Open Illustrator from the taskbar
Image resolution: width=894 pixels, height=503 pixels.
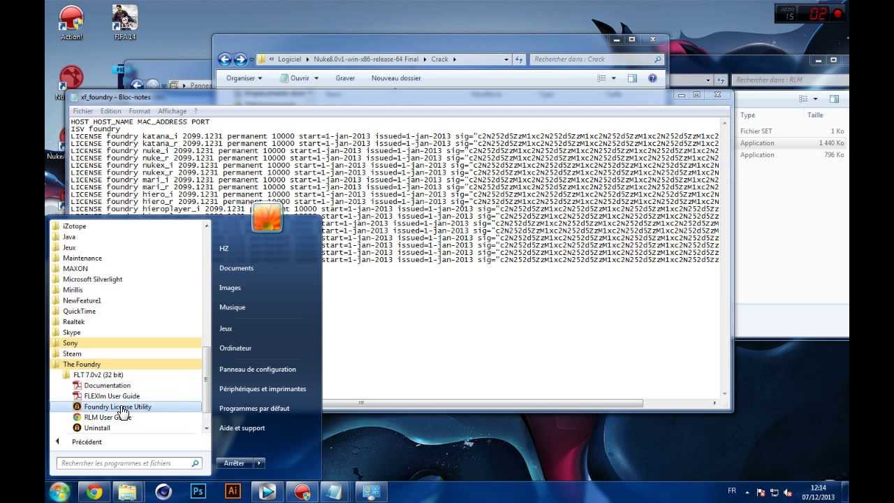point(233,492)
